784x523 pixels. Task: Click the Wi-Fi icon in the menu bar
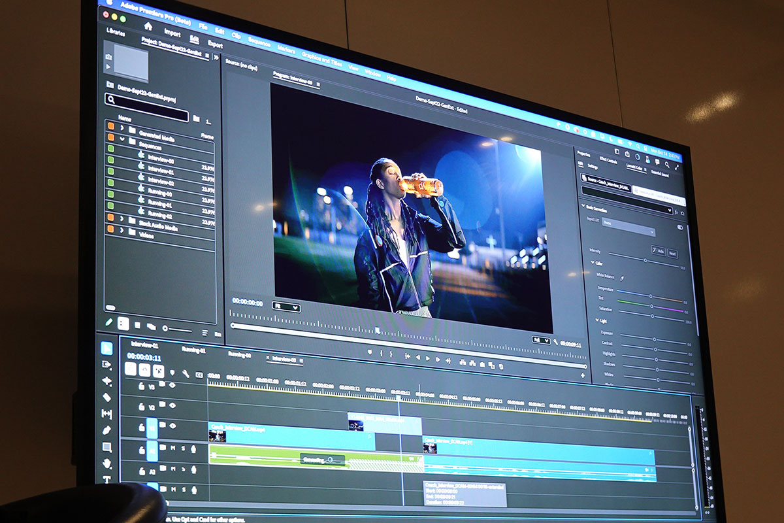coord(629,144)
